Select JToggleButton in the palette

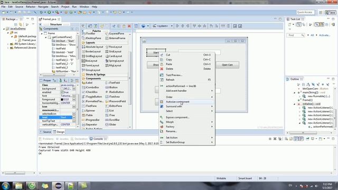pyautogui.click(x=92, y=97)
